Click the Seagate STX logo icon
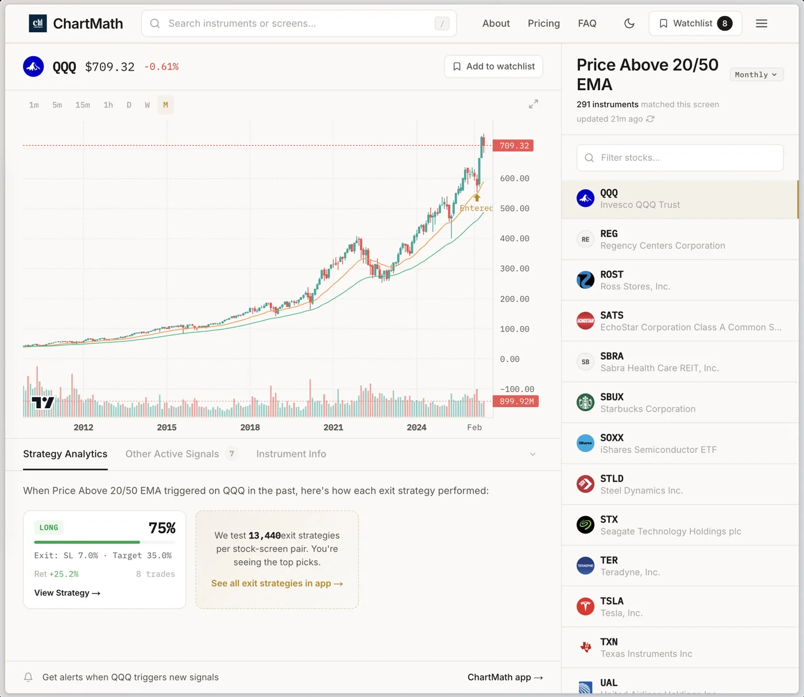 pos(585,525)
